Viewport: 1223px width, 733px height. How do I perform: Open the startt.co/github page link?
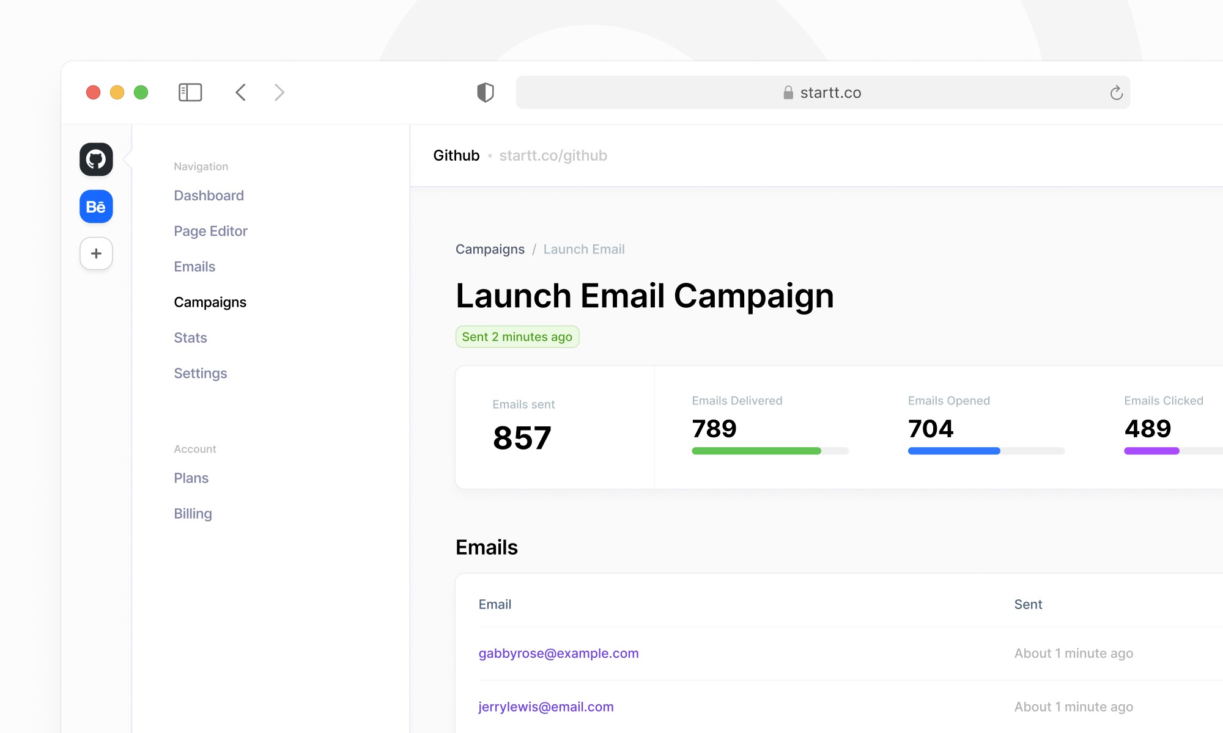553,156
